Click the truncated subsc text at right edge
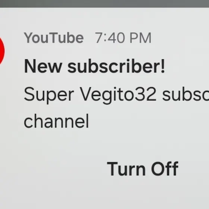209x209 pixels. 186,94
